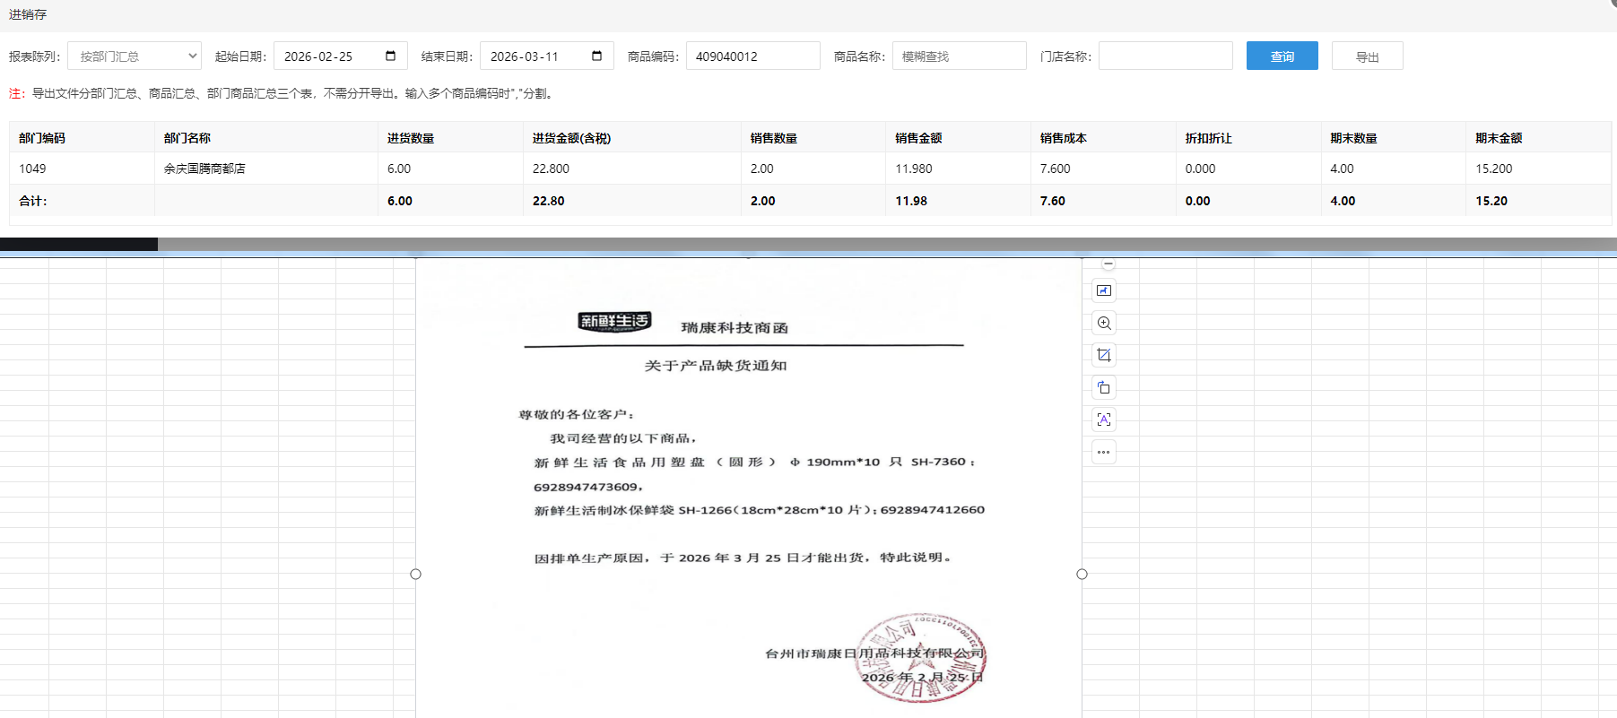Viewport: 1617px width, 718px height.
Task: Open the 结束日期 calendar picker icon
Action: (596, 56)
